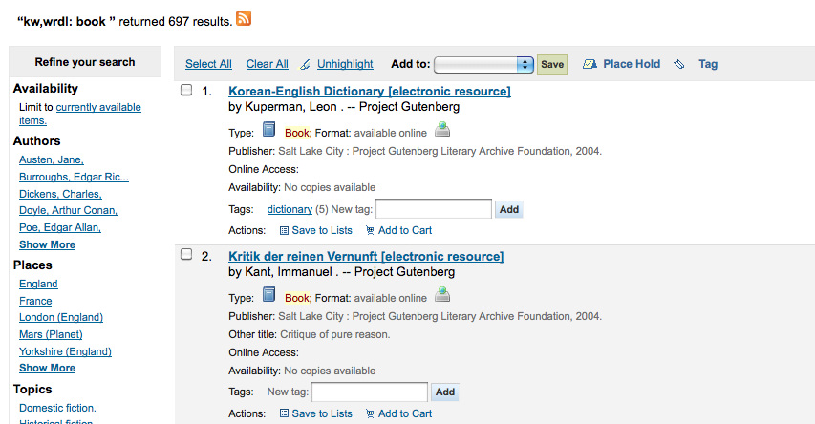Viewport: 815px width, 424px height.
Task: Click the book type icon for Korean-English Dictionary
Action: (269, 131)
